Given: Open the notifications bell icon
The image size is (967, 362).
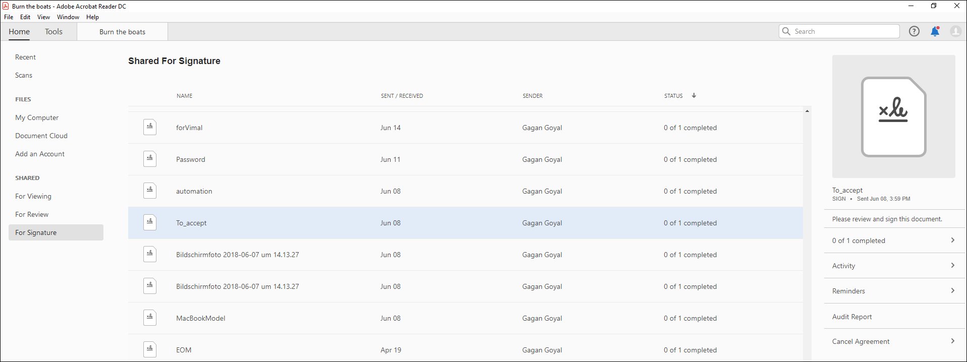Looking at the screenshot, I should tap(935, 31).
